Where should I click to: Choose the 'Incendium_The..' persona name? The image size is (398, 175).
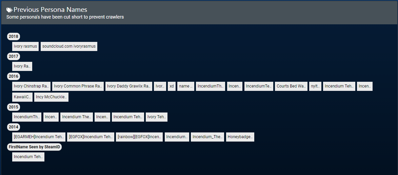pyautogui.click(x=207, y=137)
